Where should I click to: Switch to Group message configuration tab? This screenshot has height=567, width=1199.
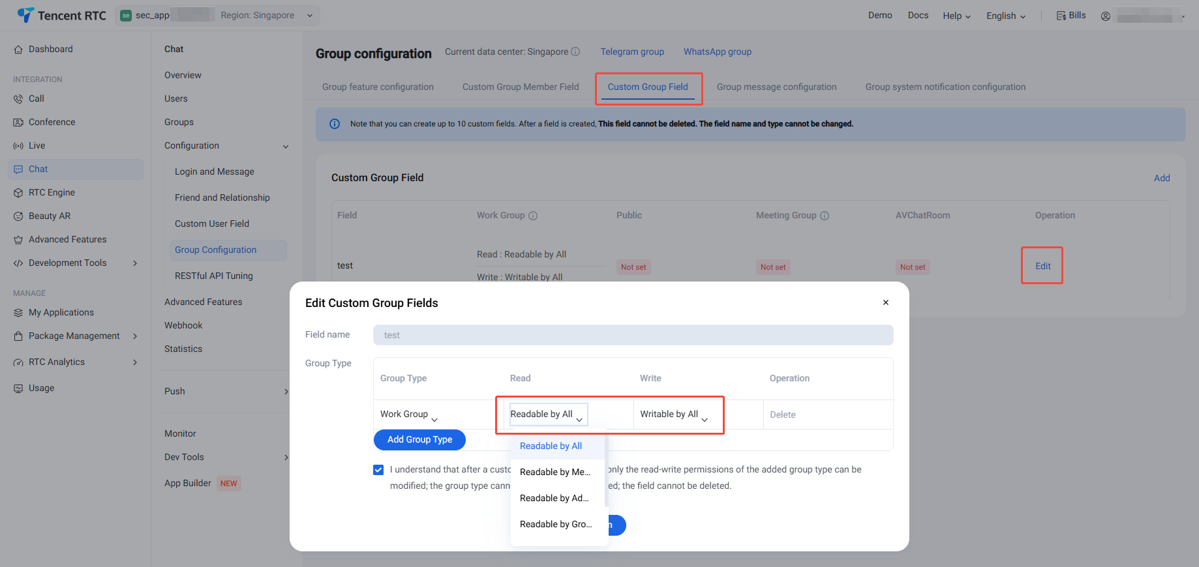pos(776,87)
